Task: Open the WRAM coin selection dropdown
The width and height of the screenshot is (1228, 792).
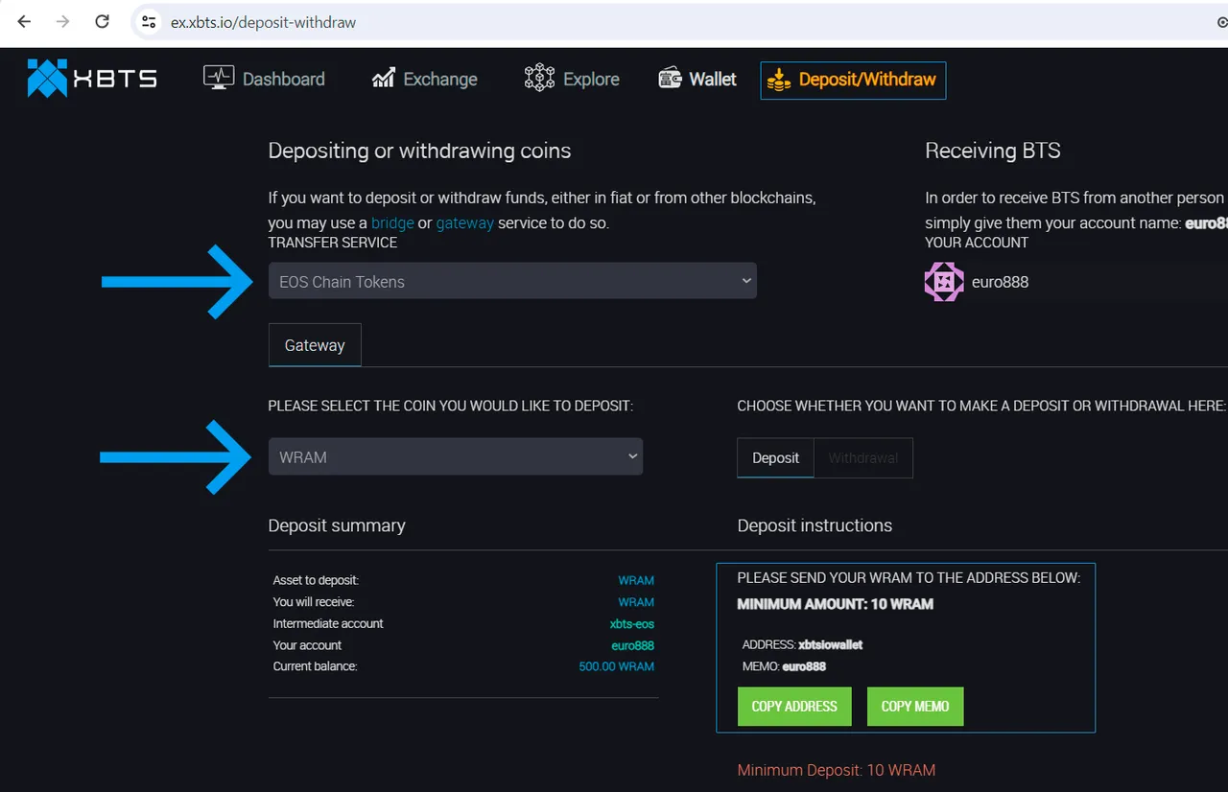Action: 456,456
